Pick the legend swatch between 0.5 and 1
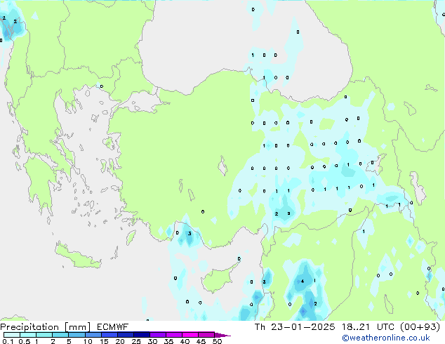Screen dimensions: 445x344 28,335
